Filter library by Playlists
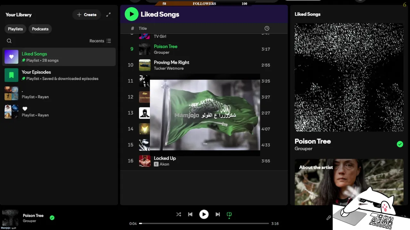The height and width of the screenshot is (230, 410). (x=15, y=29)
